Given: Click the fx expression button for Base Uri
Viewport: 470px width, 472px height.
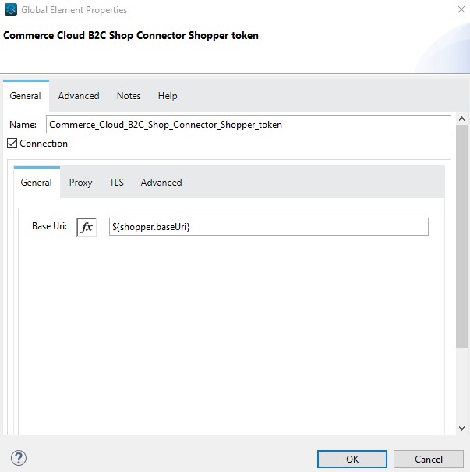Looking at the screenshot, I should 87,227.
